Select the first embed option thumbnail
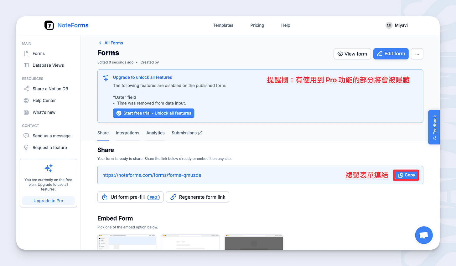The image size is (456, 266). (127, 242)
